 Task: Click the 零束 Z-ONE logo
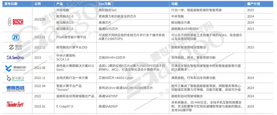[15, 47]
